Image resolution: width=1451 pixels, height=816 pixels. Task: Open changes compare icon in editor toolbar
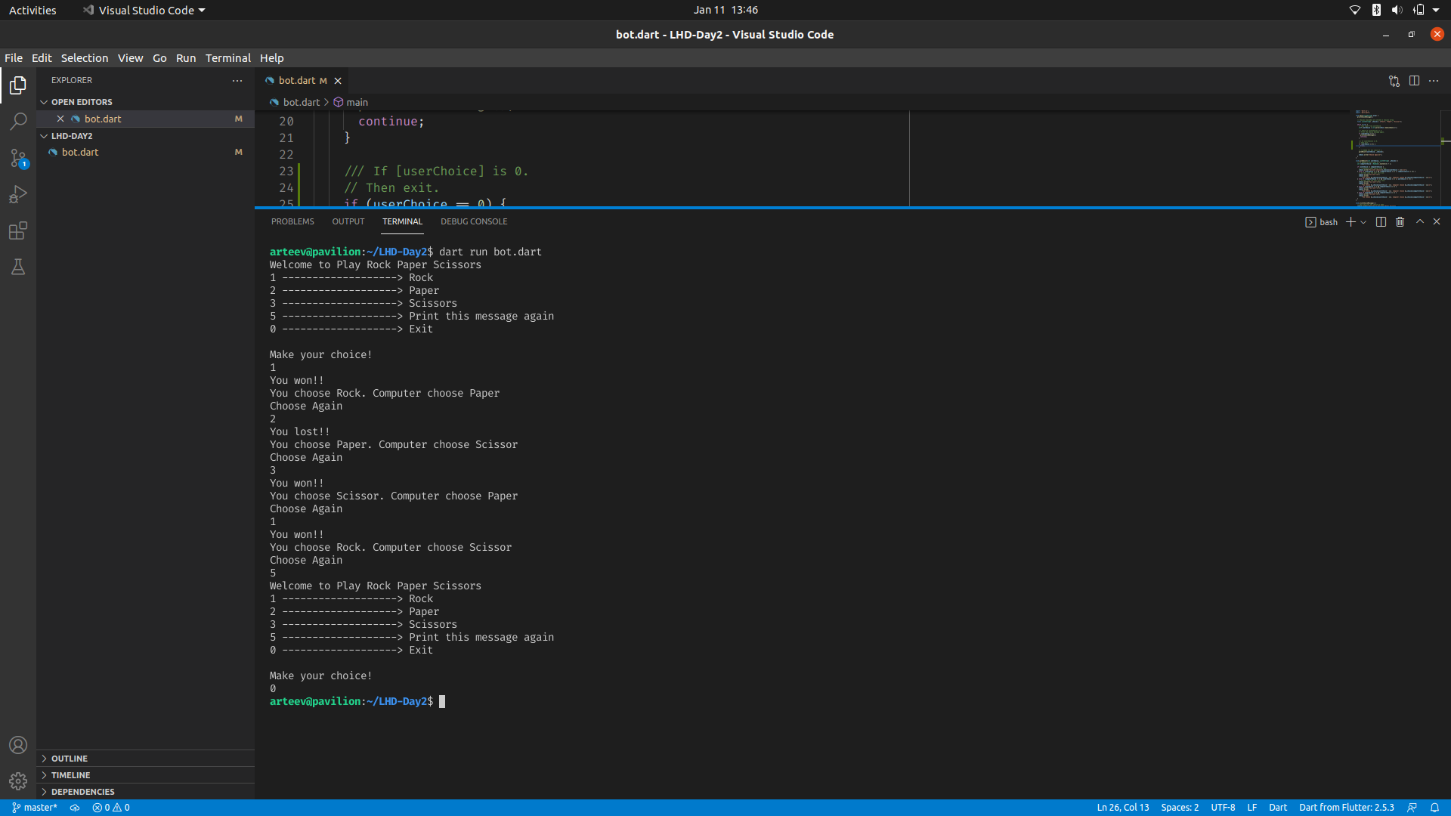pyautogui.click(x=1394, y=81)
